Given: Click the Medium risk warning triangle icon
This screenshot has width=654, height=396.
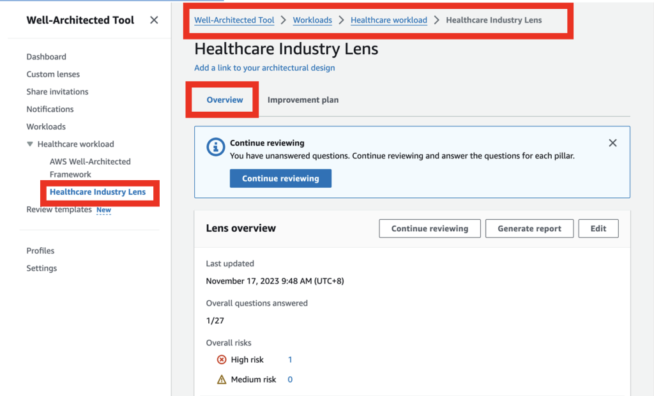Looking at the screenshot, I should [222, 379].
